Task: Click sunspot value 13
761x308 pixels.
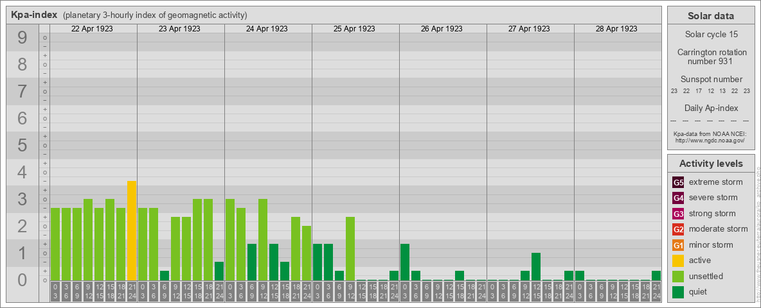Action: click(x=722, y=91)
